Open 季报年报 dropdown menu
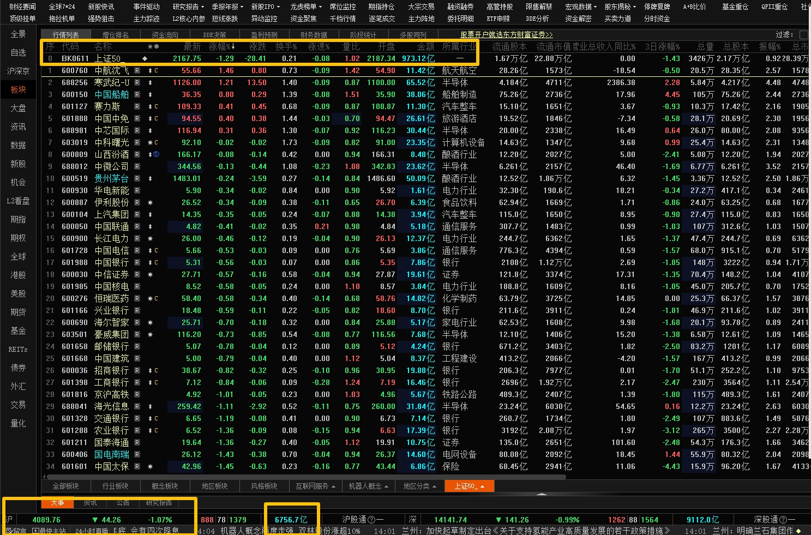The width and height of the screenshot is (811, 535). 227,7
